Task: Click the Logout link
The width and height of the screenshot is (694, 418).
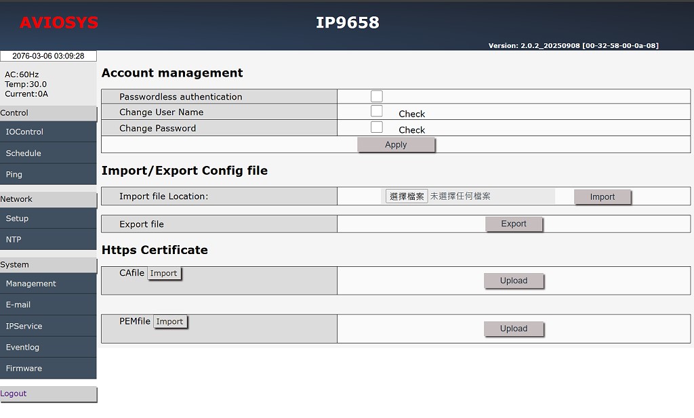Action: 14,394
